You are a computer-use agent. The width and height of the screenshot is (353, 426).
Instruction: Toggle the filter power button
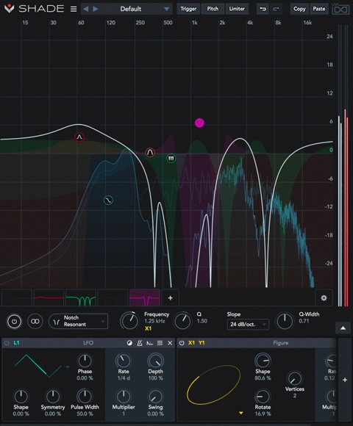click(14, 322)
